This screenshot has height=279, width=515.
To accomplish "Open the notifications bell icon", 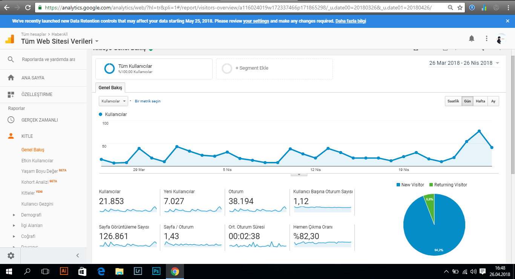I will pos(472,38).
